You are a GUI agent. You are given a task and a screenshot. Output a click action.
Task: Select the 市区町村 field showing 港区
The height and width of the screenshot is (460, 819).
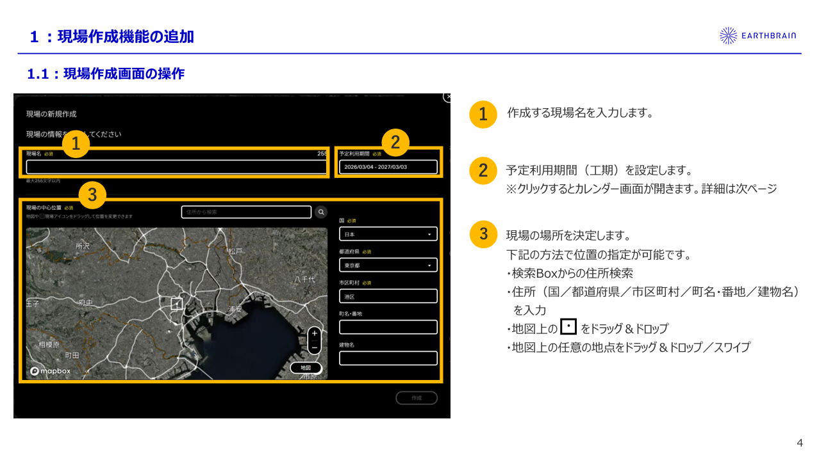tap(388, 296)
